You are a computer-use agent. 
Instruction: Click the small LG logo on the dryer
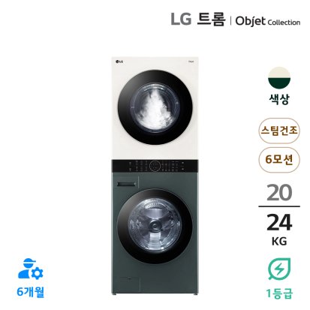(x=119, y=62)
